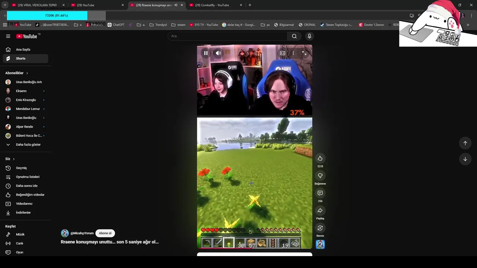Open the EYS TV - YouTube bookmark
The width and height of the screenshot is (477, 268).
click(203, 25)
